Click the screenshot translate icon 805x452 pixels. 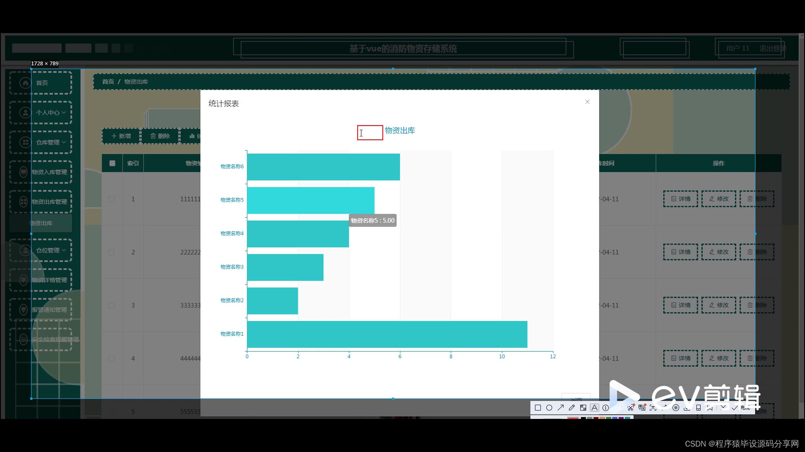coord(642,407)
